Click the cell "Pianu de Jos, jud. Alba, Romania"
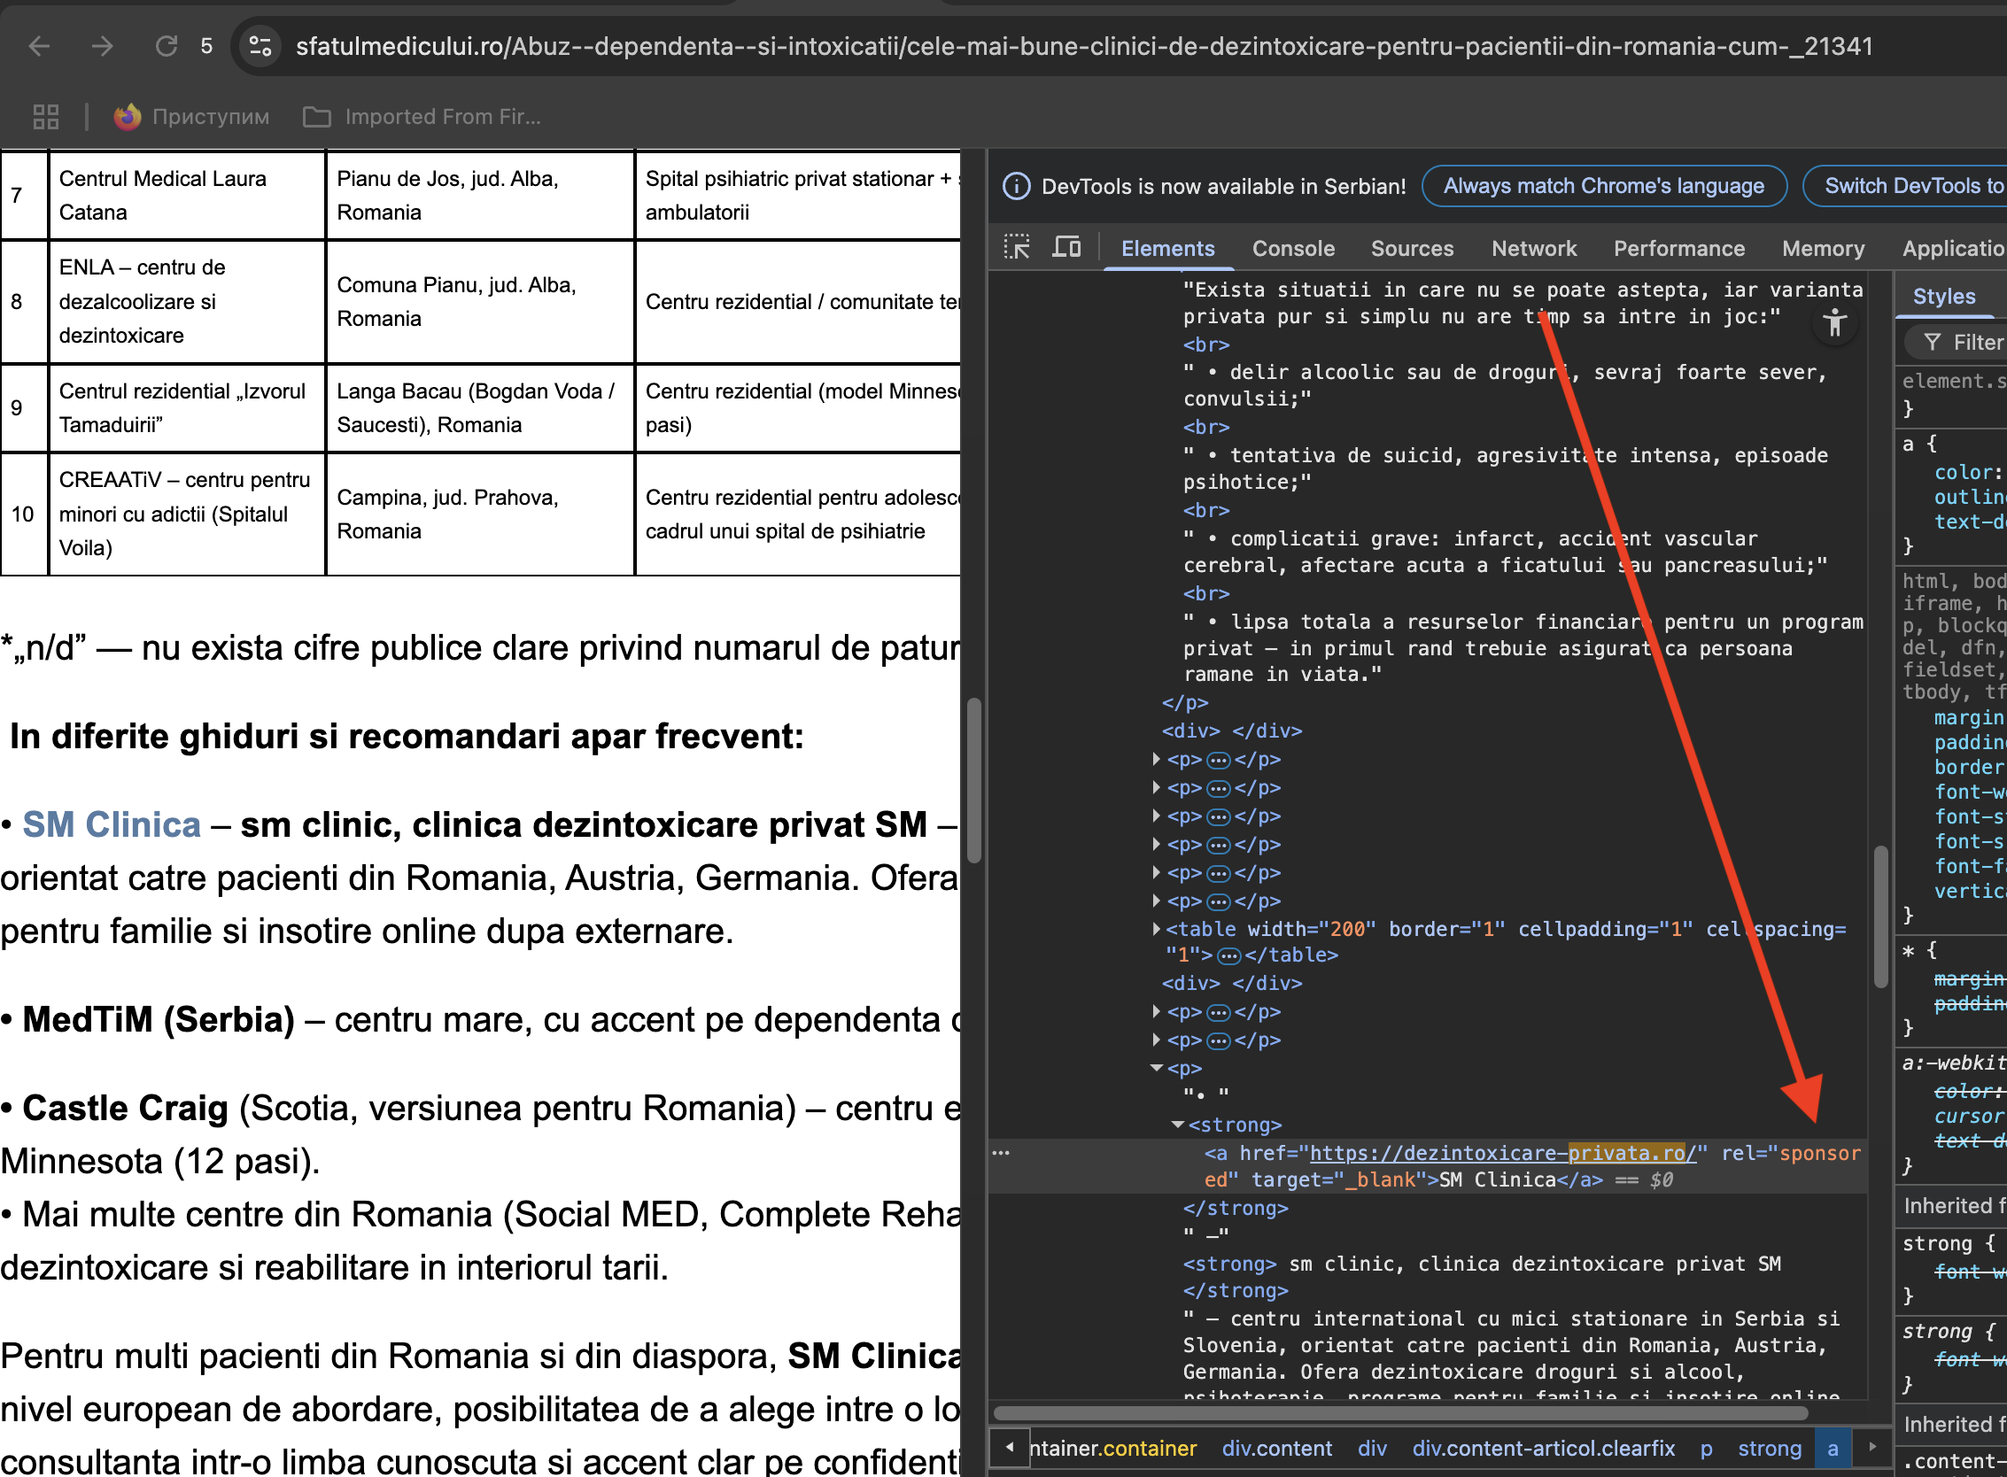Viewport: 2007px width, 1477px height. 480,196
